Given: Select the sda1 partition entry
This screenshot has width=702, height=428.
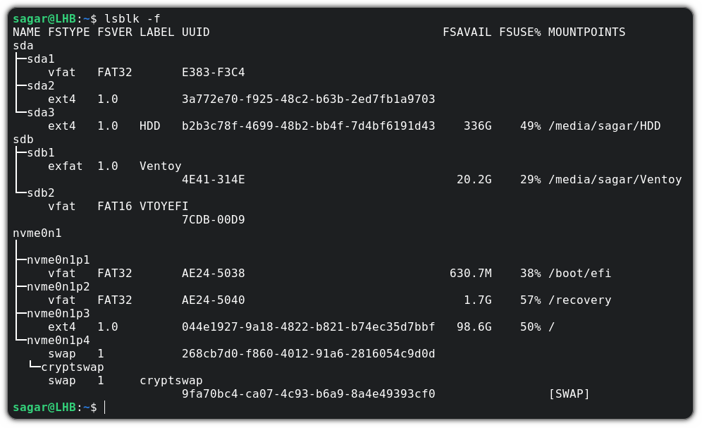Looking at the screenshot, I should 41,59.
